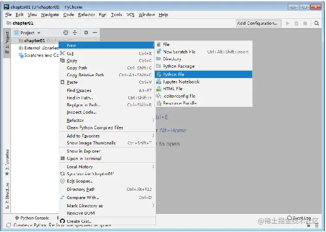Choose Inspect Code entry
326x232 pixels.
(107, 112)
